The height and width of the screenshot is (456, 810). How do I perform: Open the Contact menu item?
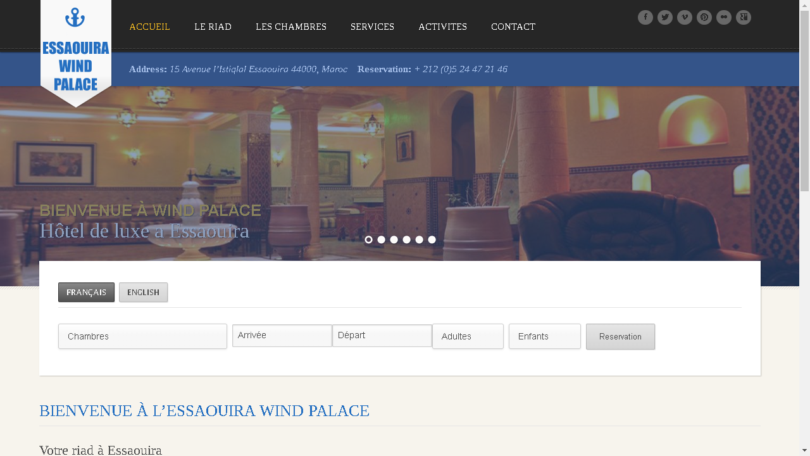click(x=513, y=27)
